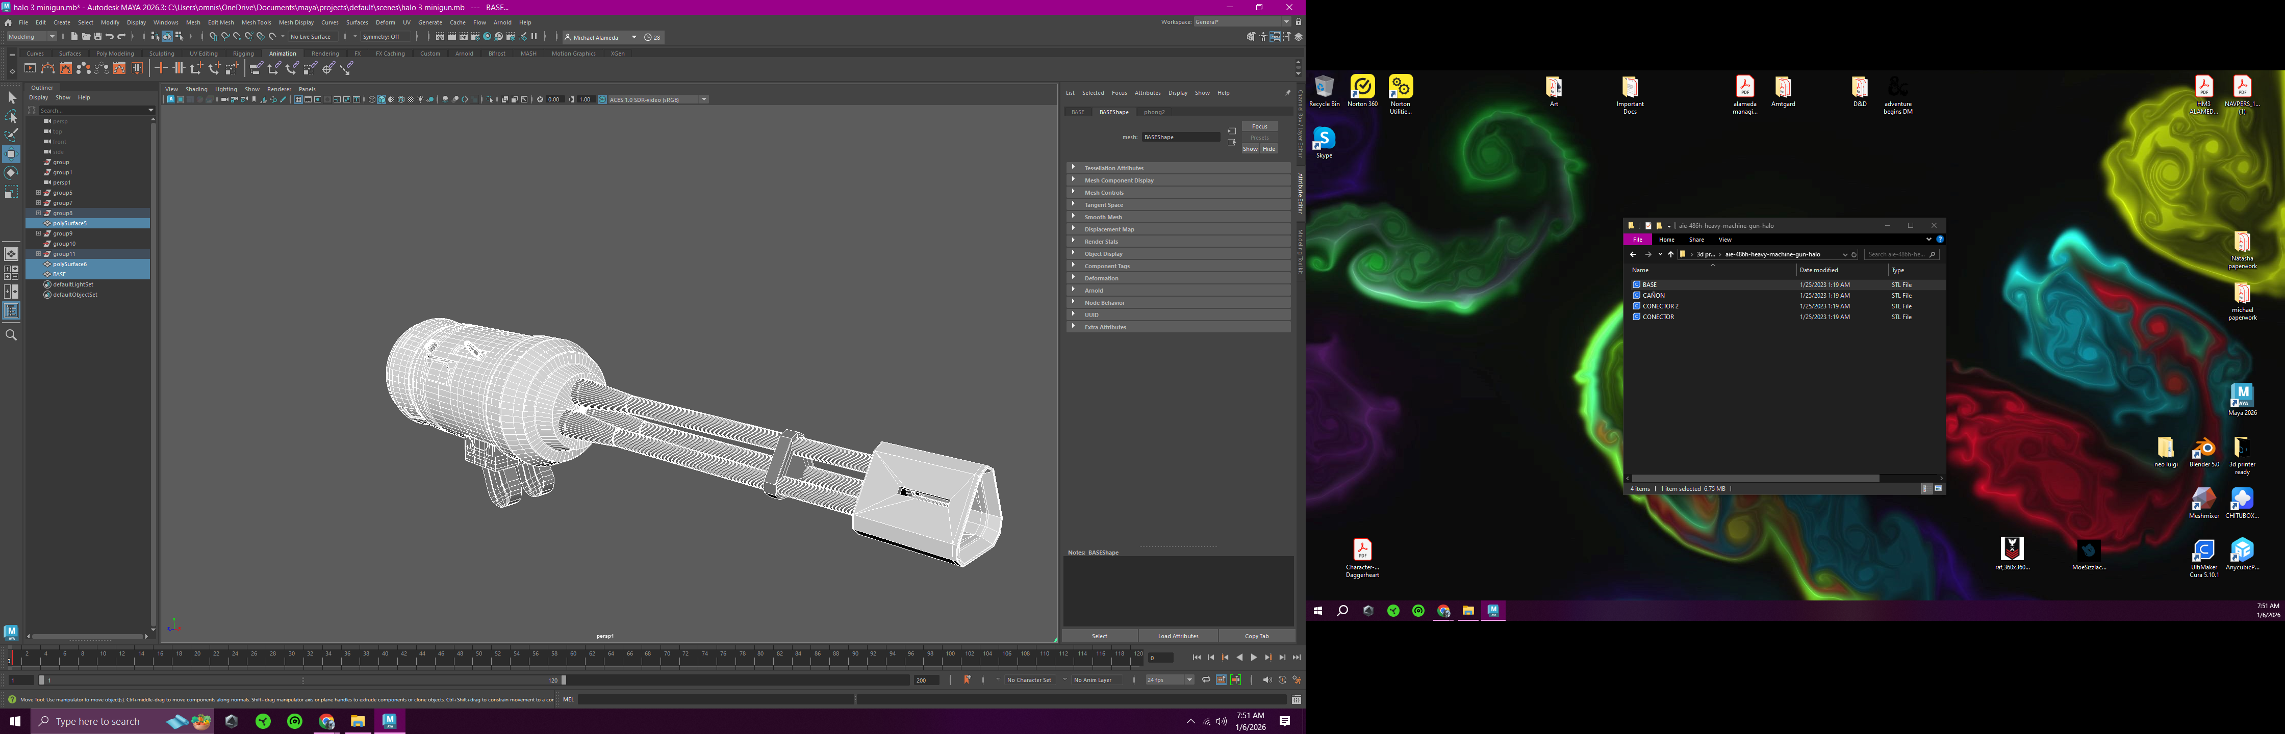Toggle the viewport grid display
Image resolution: width=2285 pixels, height=734 pixels.
298,99
